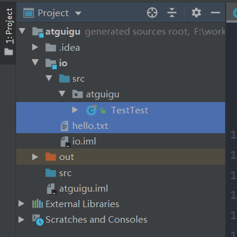Click the io.iml module file icon

[x=65, y=141]
